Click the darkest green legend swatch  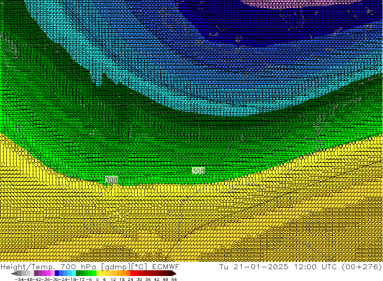click(x=78, y=273)
